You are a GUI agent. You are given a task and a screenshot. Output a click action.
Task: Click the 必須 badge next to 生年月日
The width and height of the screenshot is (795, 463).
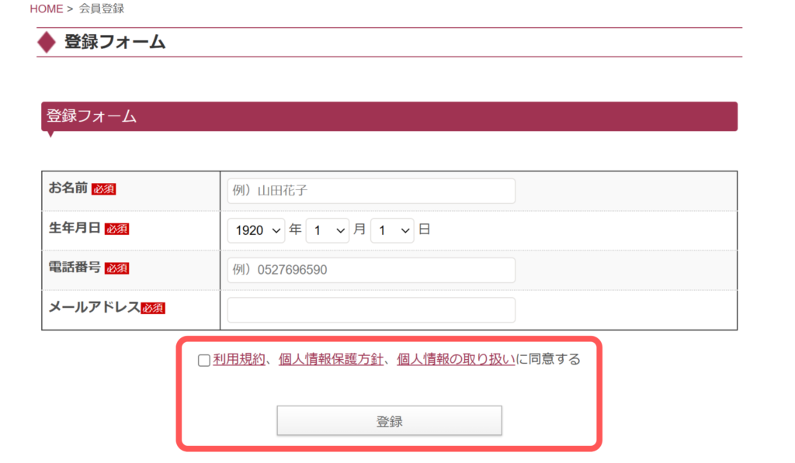[x=116, y=228]
